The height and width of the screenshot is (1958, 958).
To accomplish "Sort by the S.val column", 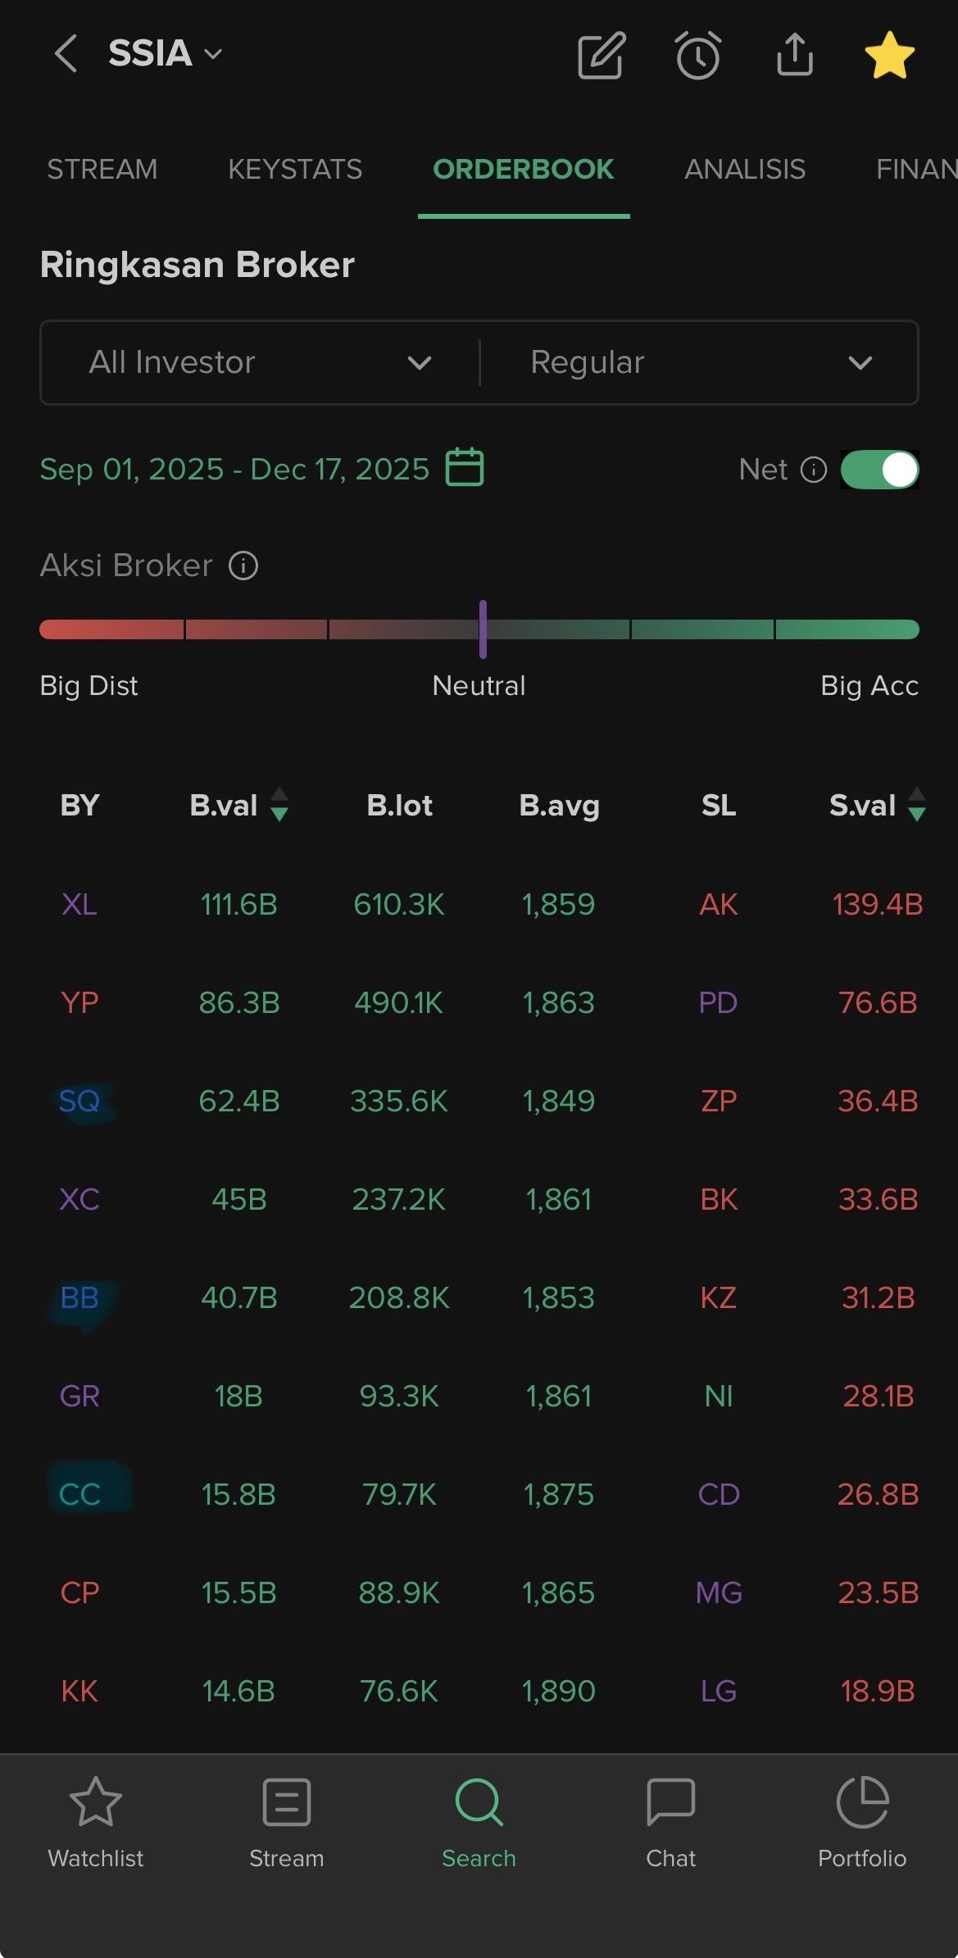I will click(x=877, y=805).
